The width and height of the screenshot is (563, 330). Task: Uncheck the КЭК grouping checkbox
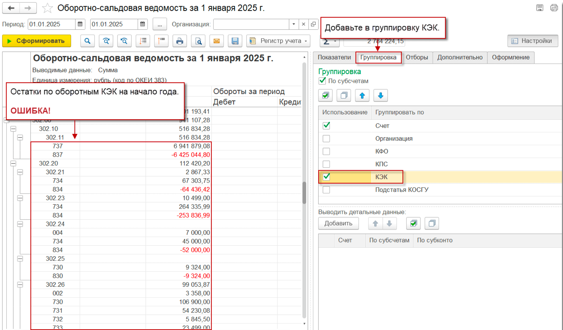327,177
